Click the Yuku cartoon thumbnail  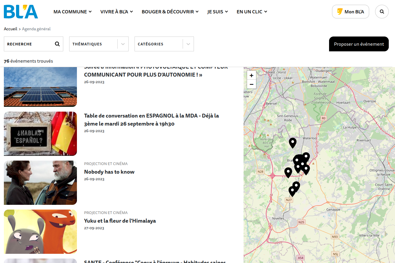point(40,232)
